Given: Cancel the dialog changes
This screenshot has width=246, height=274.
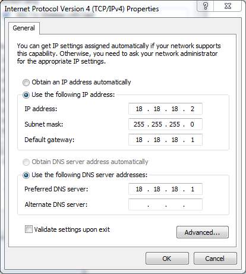Looking at the screenshot, I should click(215, 259).
